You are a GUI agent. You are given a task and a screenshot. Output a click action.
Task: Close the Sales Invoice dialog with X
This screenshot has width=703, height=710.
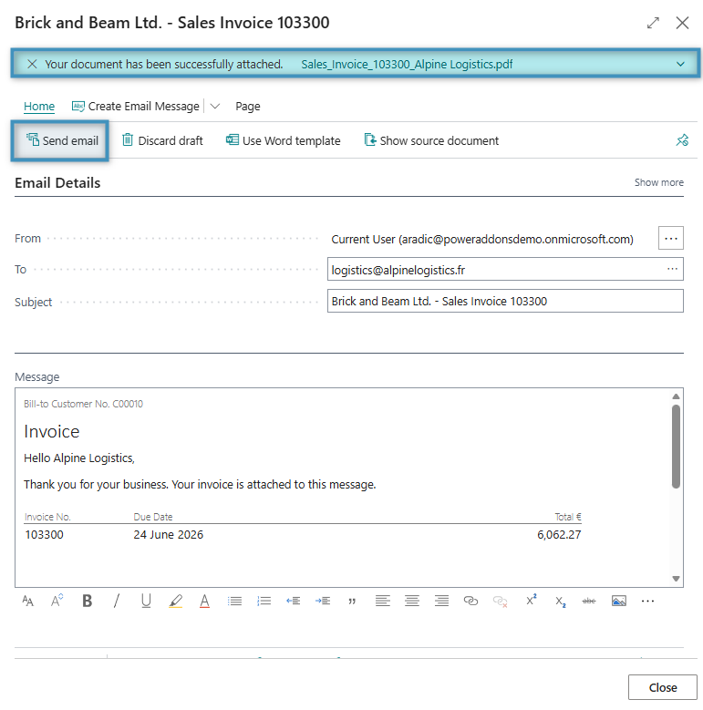pos(682,23)
